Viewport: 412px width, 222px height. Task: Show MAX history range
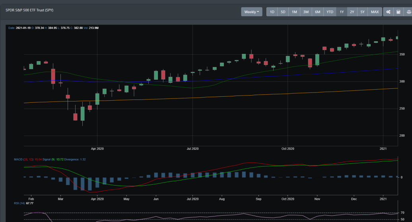(x=375, y=12)
